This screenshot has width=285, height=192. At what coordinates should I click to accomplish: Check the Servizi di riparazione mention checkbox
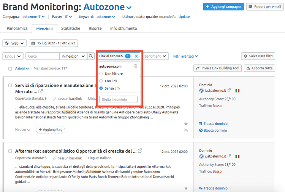(10, 85)
